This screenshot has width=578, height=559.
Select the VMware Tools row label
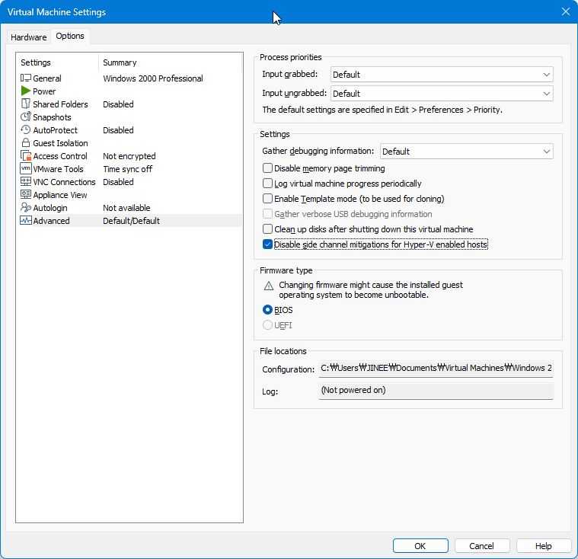click(58, 169)
